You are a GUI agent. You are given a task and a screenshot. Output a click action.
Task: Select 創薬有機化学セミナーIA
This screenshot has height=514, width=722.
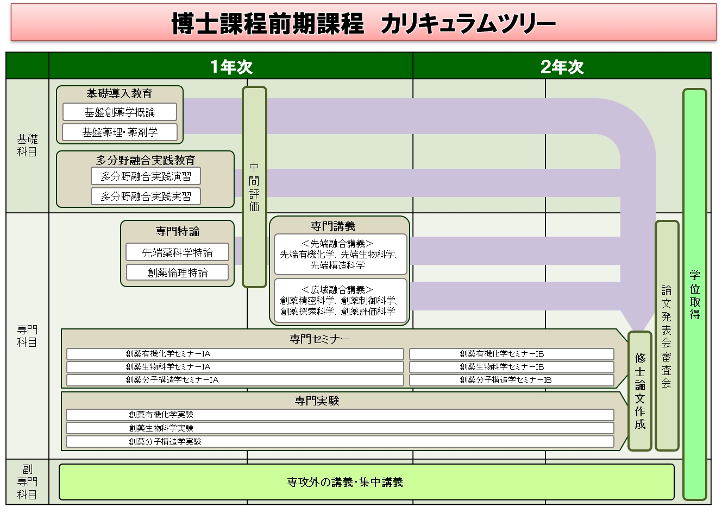click(x=235, y=354)
